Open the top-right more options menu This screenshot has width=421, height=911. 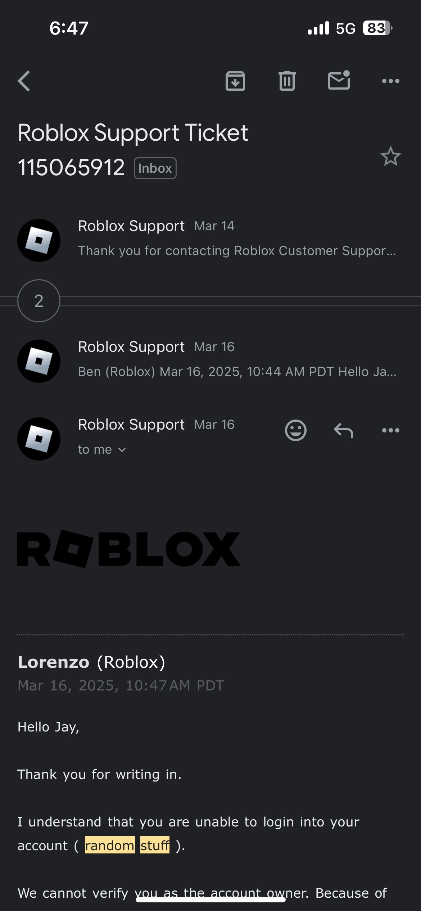point(391,81)
